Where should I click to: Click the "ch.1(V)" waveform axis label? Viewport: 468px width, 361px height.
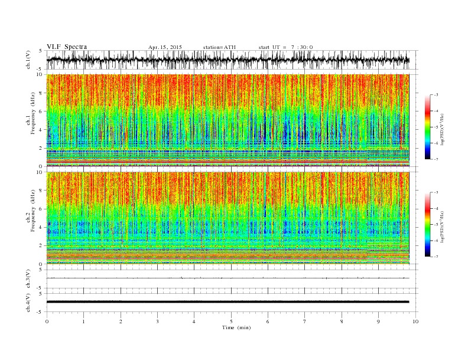point(28,60)
